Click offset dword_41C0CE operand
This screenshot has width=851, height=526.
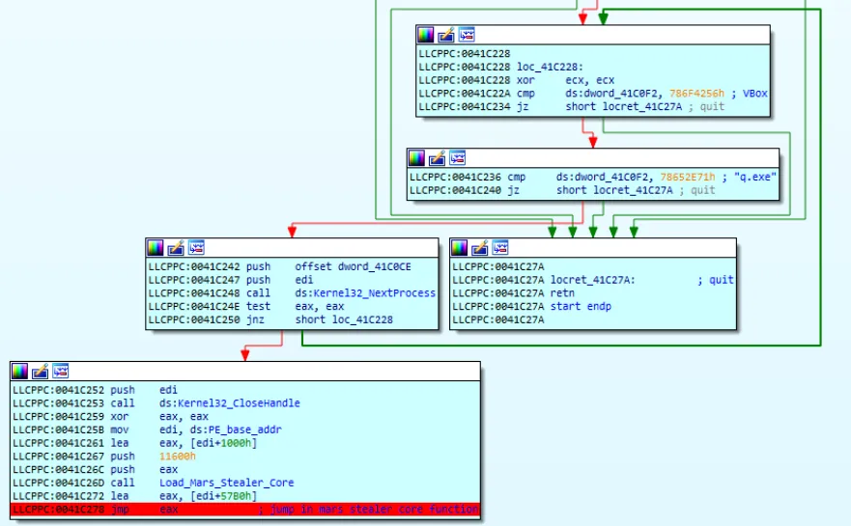(x=353, y=266)
